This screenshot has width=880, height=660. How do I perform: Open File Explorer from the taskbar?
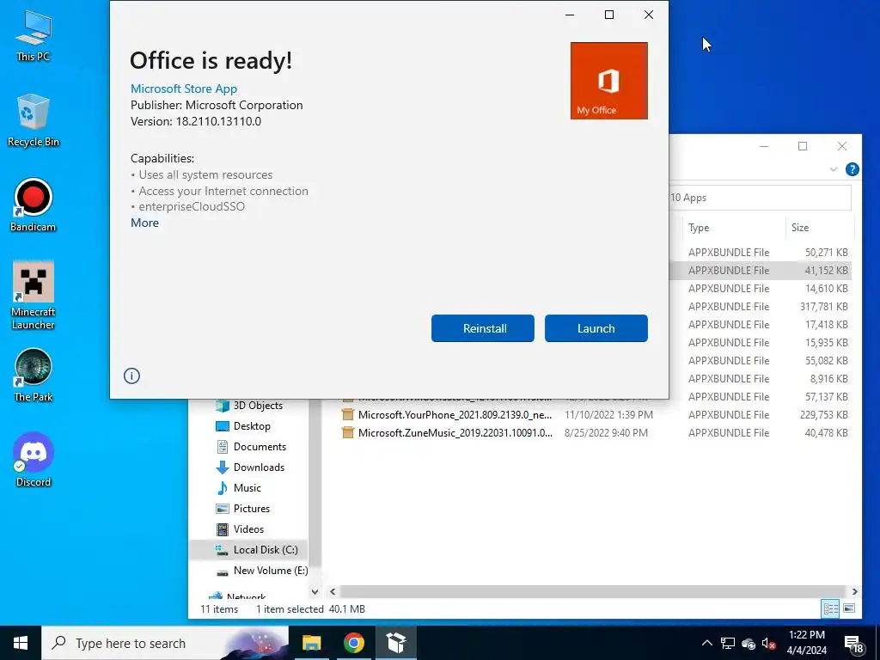[311, 643]
